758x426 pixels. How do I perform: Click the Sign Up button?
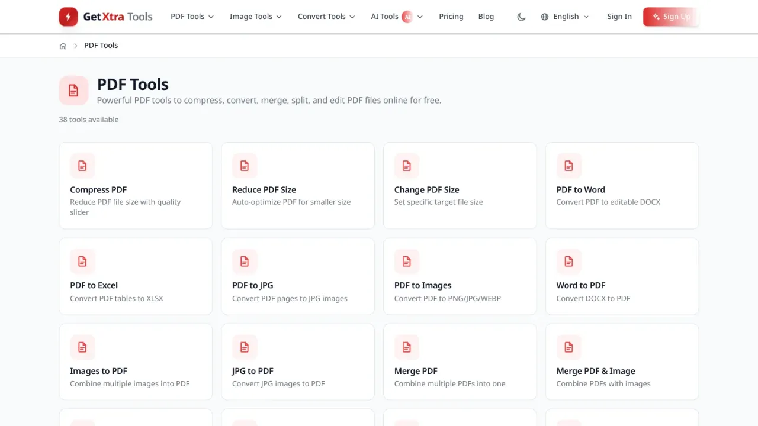pyautogui.click(x=671, y=17)
